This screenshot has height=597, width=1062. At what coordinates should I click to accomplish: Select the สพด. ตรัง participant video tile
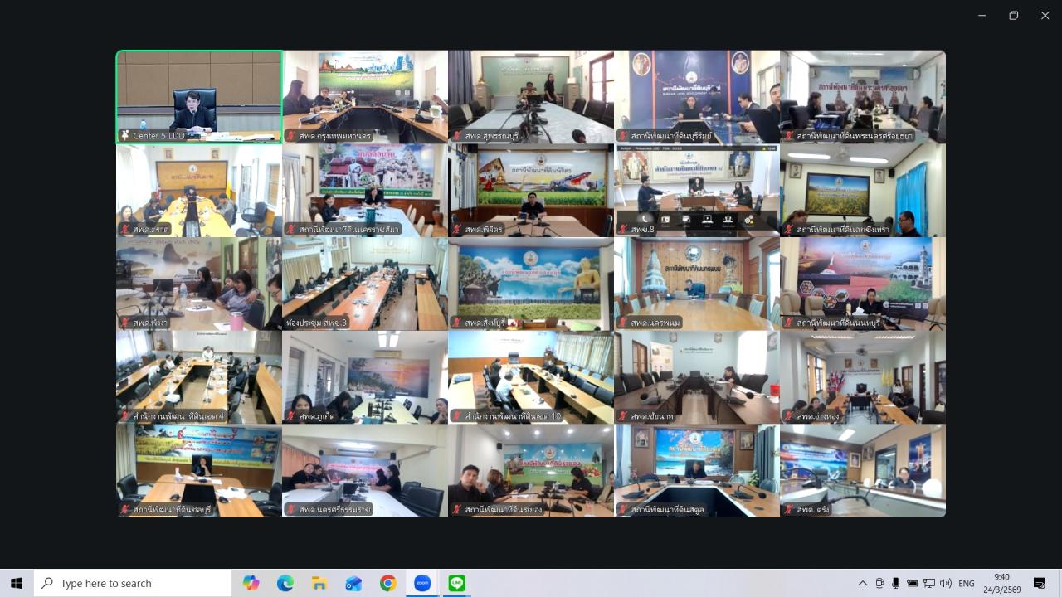click(x=863, y=471)
